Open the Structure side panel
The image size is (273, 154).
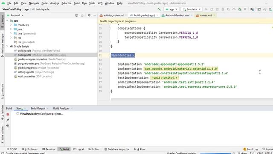pos(3,92)
